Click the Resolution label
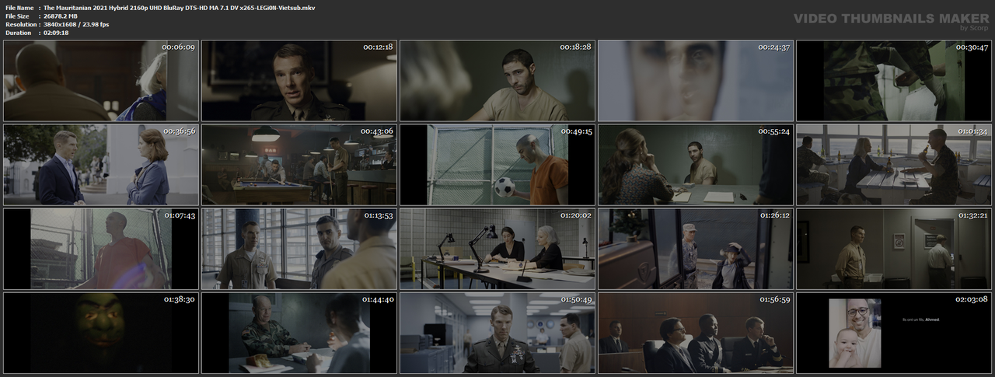995x377 pixels. 21,24
